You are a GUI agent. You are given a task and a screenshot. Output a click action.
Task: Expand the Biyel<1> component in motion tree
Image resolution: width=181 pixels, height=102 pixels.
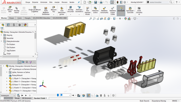7,78
